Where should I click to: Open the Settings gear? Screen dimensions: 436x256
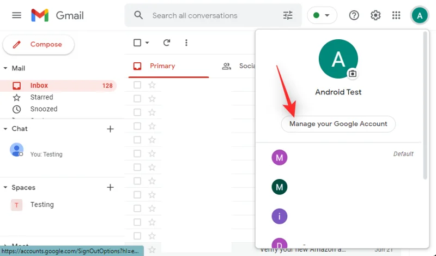[x=376, y=15]
